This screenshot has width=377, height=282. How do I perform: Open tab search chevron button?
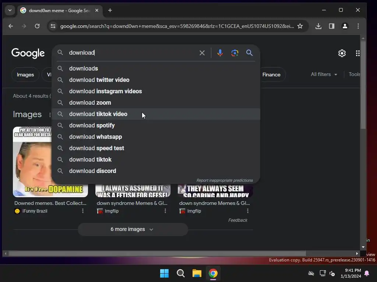click(x=10, y=10)
